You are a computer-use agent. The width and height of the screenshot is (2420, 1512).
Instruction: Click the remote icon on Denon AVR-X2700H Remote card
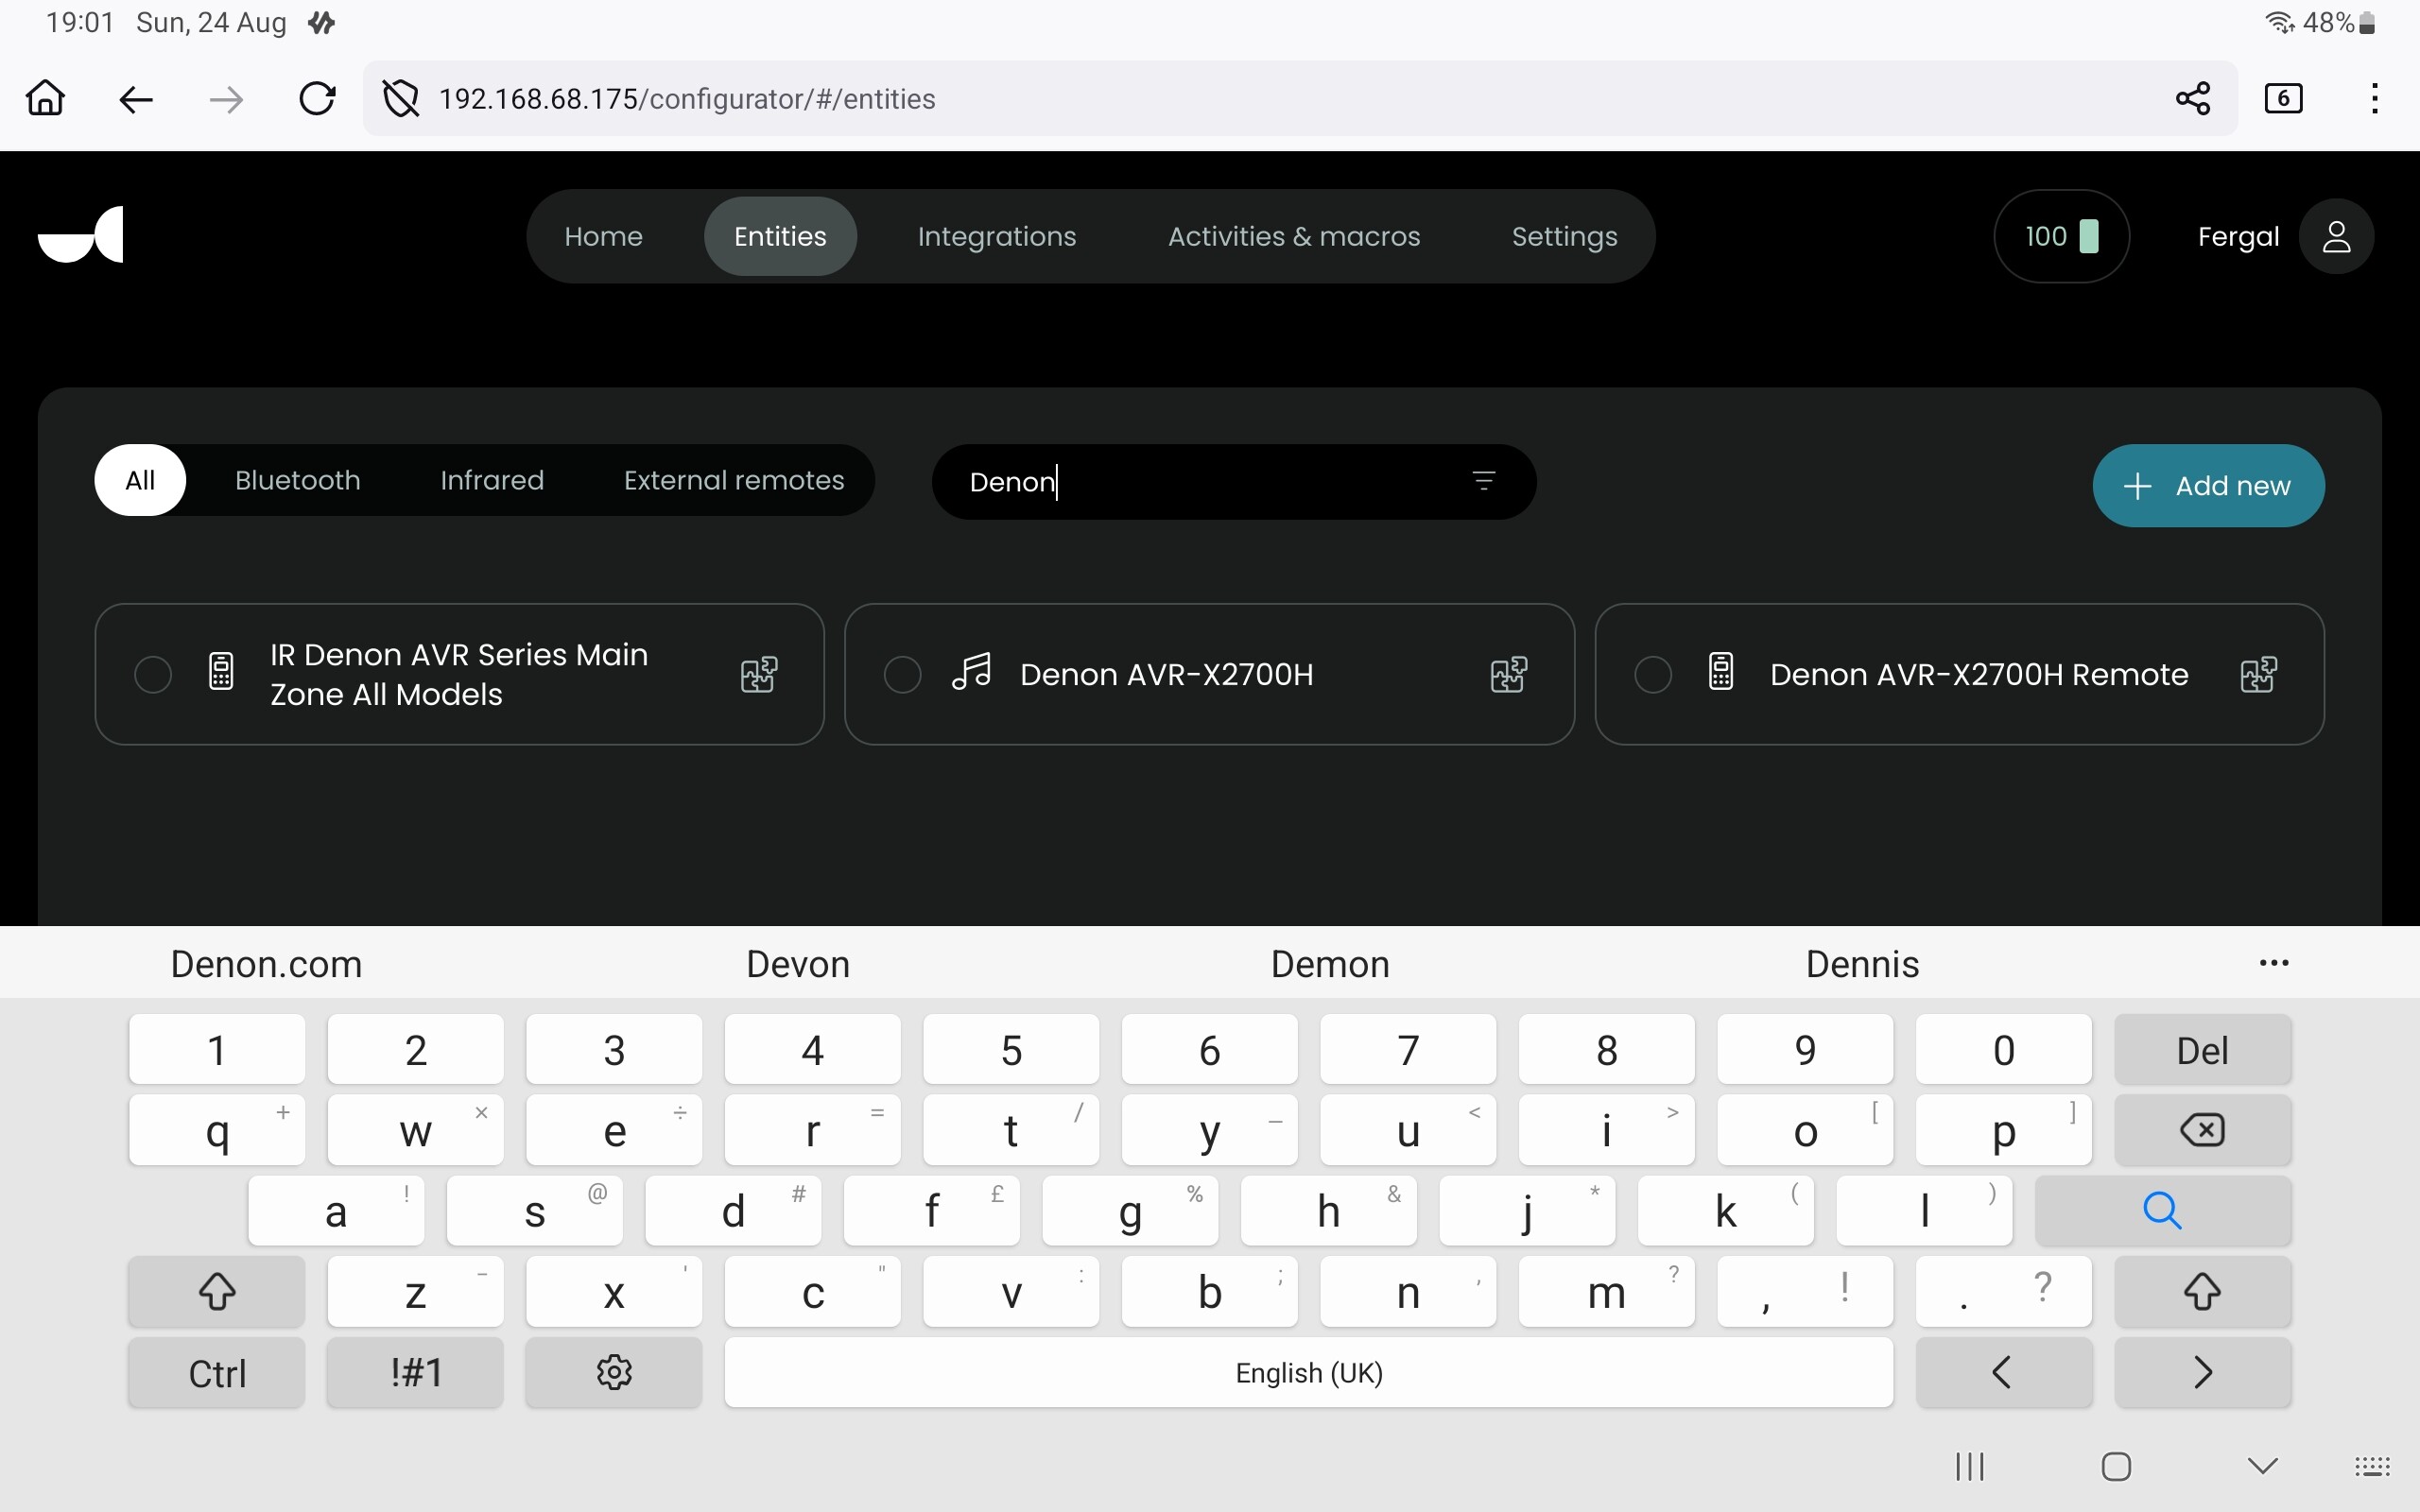coord(1721,671)
